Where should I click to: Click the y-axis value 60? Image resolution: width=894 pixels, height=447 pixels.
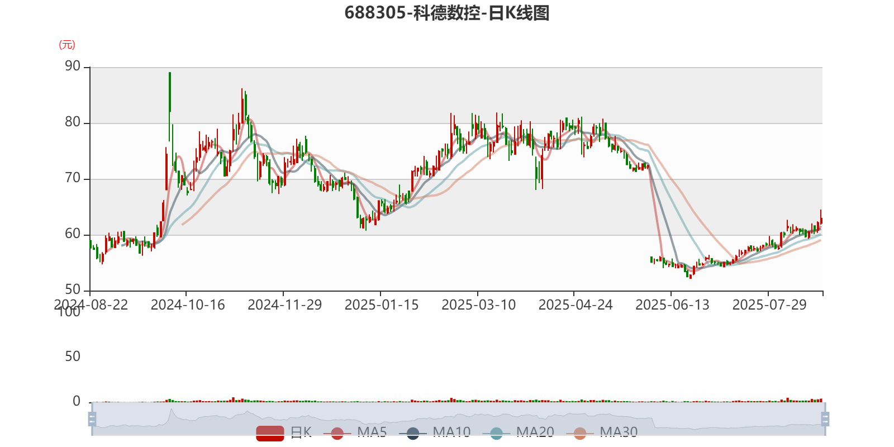click(x=73, y=234)
